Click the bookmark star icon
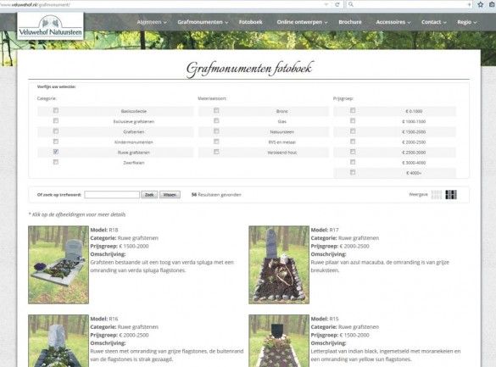This screenshot has height=367, width=496. 481,4
